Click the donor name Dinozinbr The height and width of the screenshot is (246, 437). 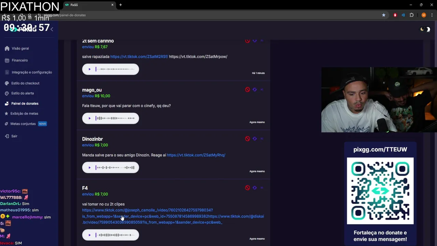pyautogui.click(x=92, y=139)
